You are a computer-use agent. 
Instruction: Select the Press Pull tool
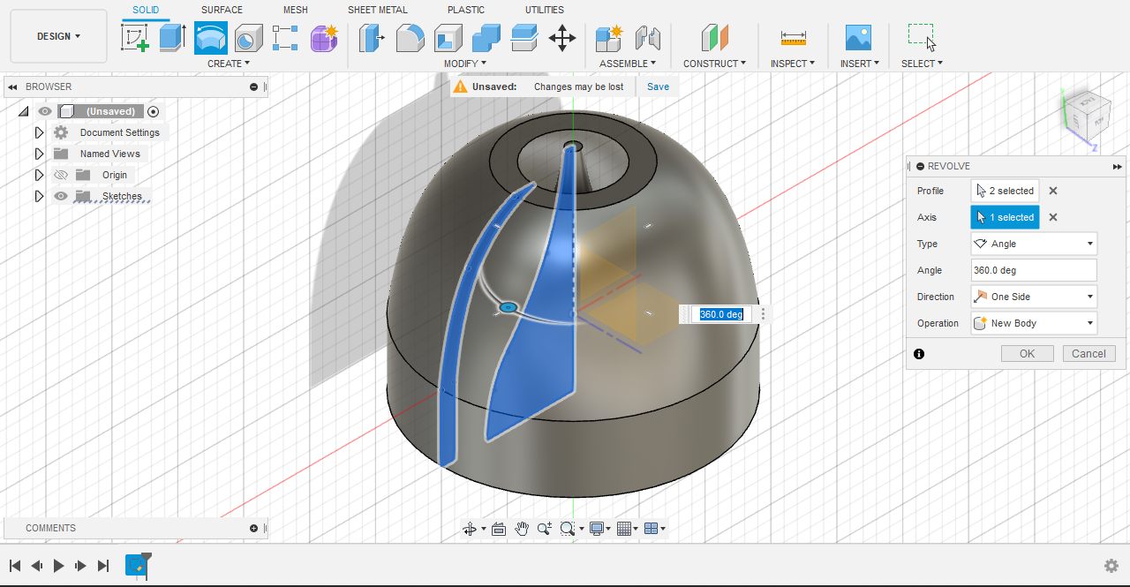point(373,38)
